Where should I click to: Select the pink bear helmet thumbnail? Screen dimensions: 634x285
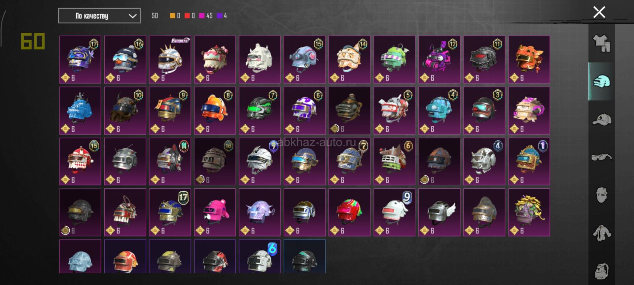point(215,212)
